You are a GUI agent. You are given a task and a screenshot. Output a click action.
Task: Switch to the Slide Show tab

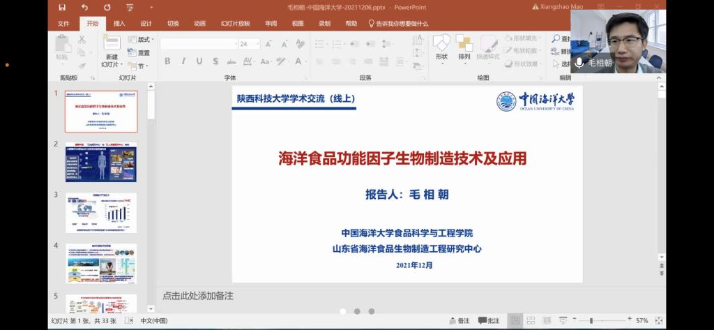pos(235,23)
